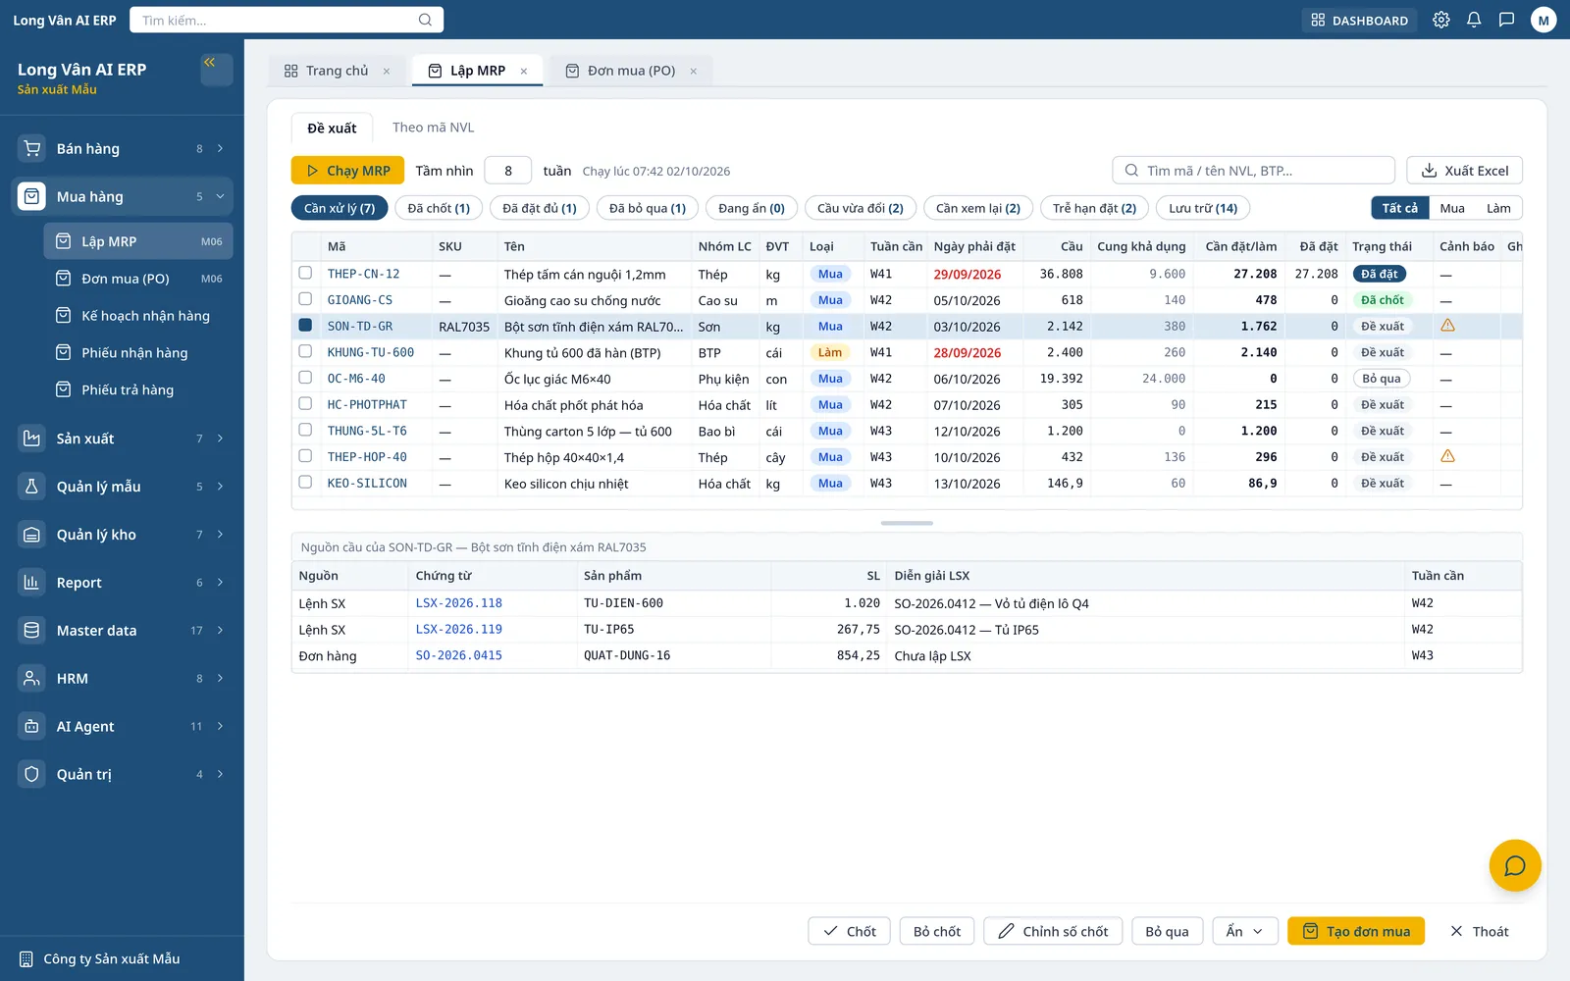Viewport: 1570px width, 981px height.
Task: Open notifications bell icon
Action: (x=1474, y=20)
